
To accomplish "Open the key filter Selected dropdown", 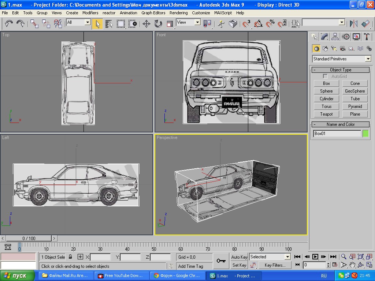I will (270, 257).
